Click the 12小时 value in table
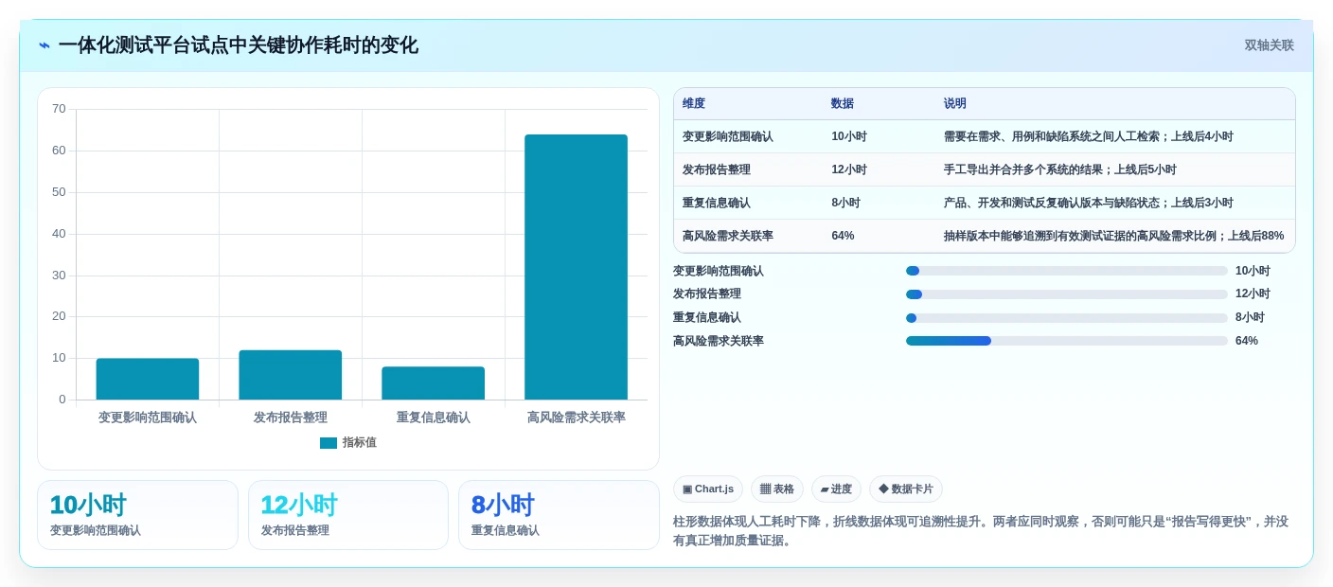Screen dimensions: 1333x587 (x=849, y=169)
